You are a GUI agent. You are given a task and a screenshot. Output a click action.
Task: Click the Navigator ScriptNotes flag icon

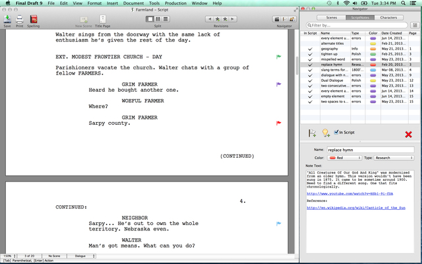284,19
